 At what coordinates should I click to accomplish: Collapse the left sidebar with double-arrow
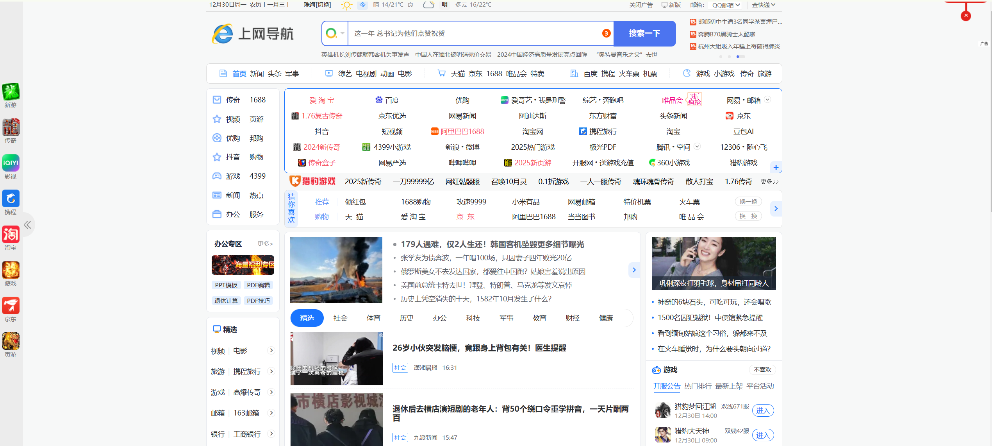pyautogui.click(x=27, y=225)
